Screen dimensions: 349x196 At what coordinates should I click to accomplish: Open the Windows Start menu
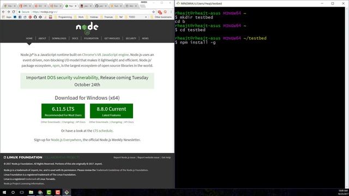[x=4, y=192]
